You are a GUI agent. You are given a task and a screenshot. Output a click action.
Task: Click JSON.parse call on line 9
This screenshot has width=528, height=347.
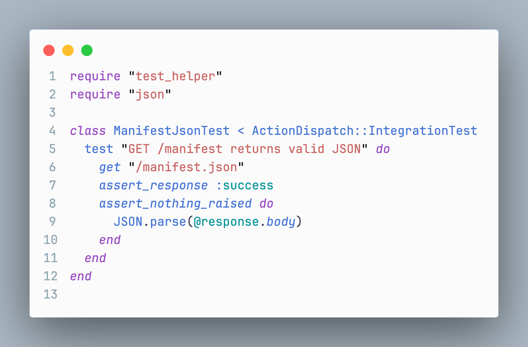click(150, 222)
